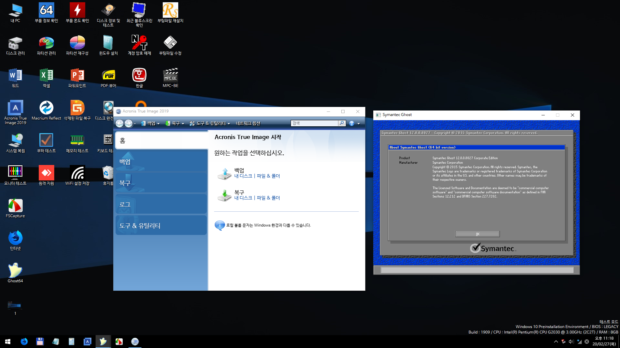
Task: Open 인터넷 browser desktop icon
Action: [x=15, y=241]
